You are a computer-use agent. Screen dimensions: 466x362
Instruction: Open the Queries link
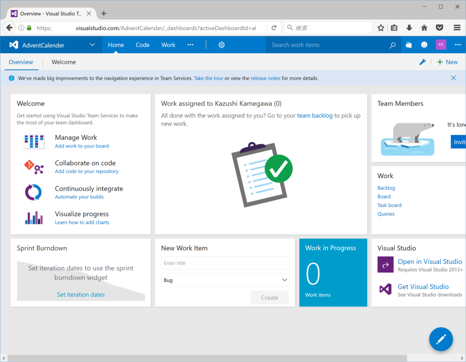pos(386,214)
